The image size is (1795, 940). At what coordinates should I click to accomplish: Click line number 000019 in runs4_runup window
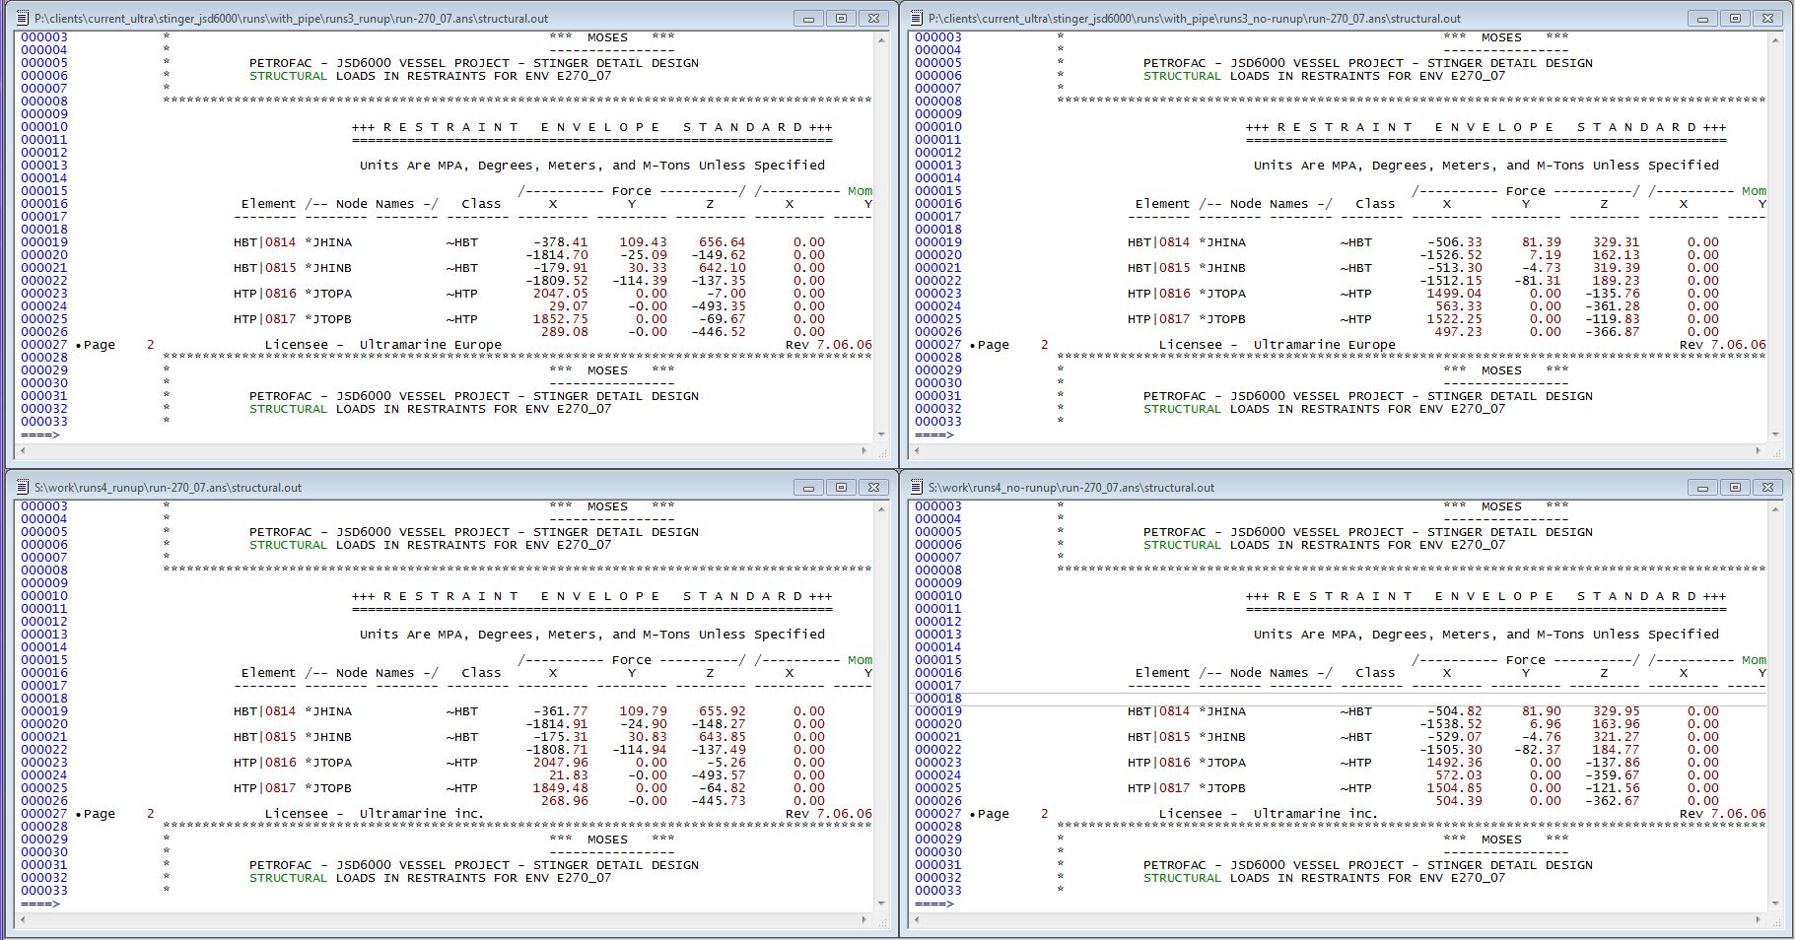[x=44, y=711]
